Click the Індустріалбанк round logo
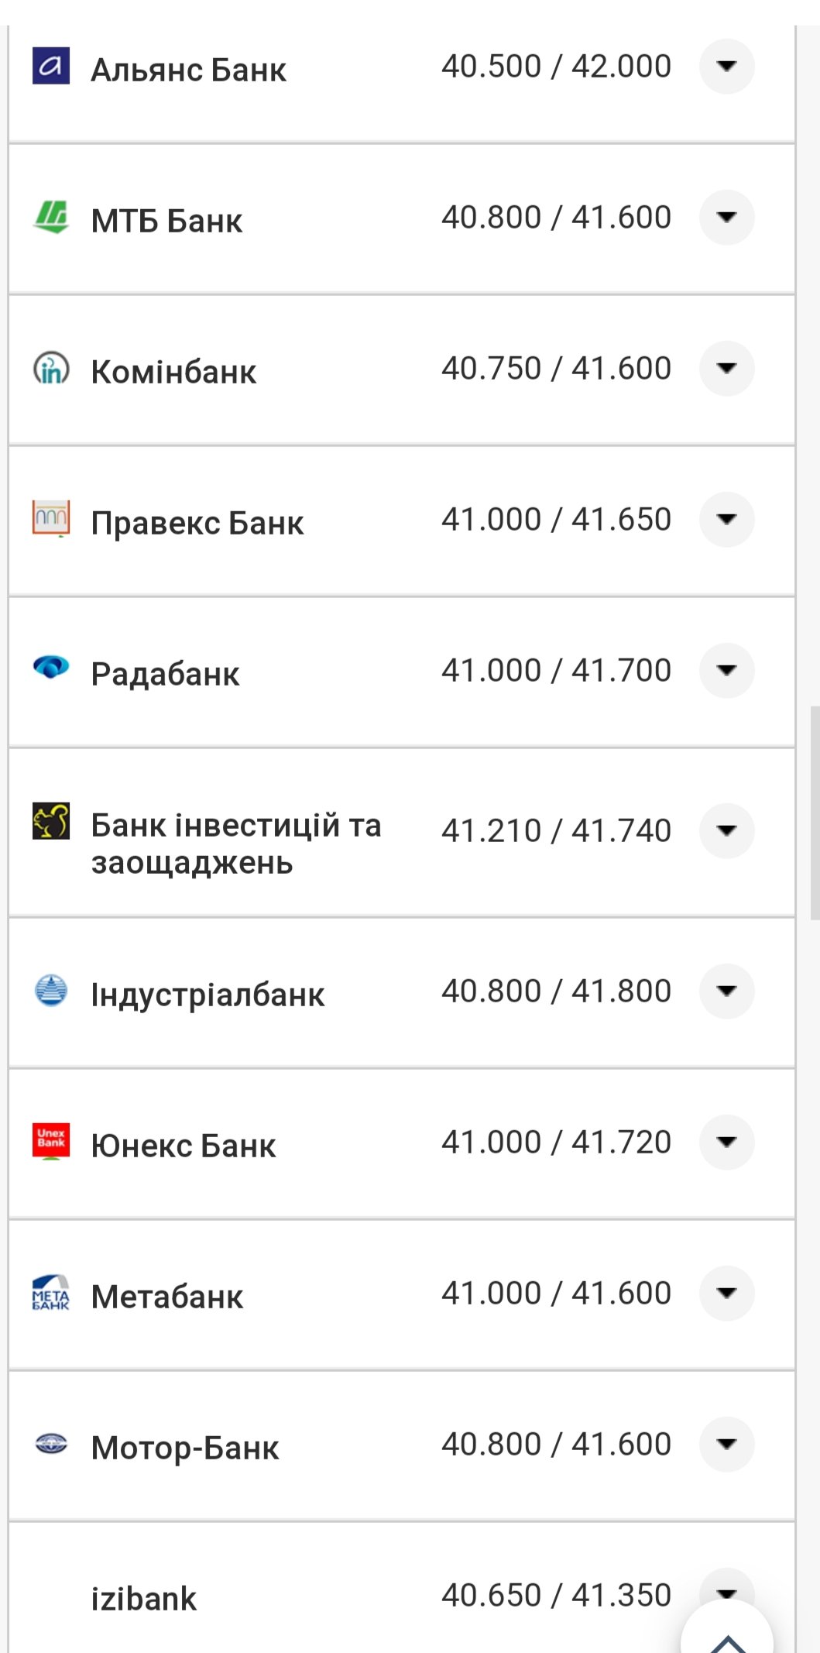Viewport: 820px width, 1653px height. 51,991
